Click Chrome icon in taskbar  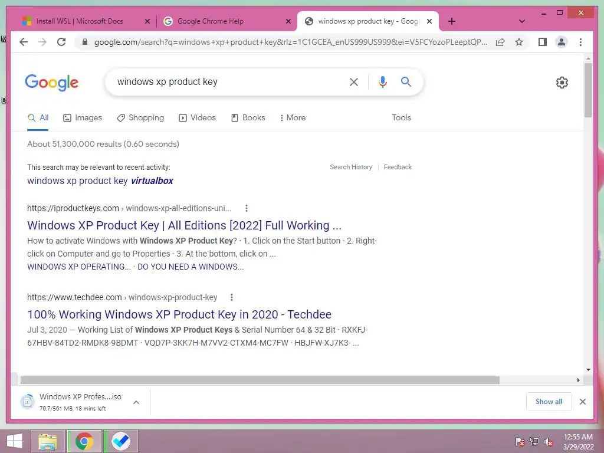pos(84,441)
